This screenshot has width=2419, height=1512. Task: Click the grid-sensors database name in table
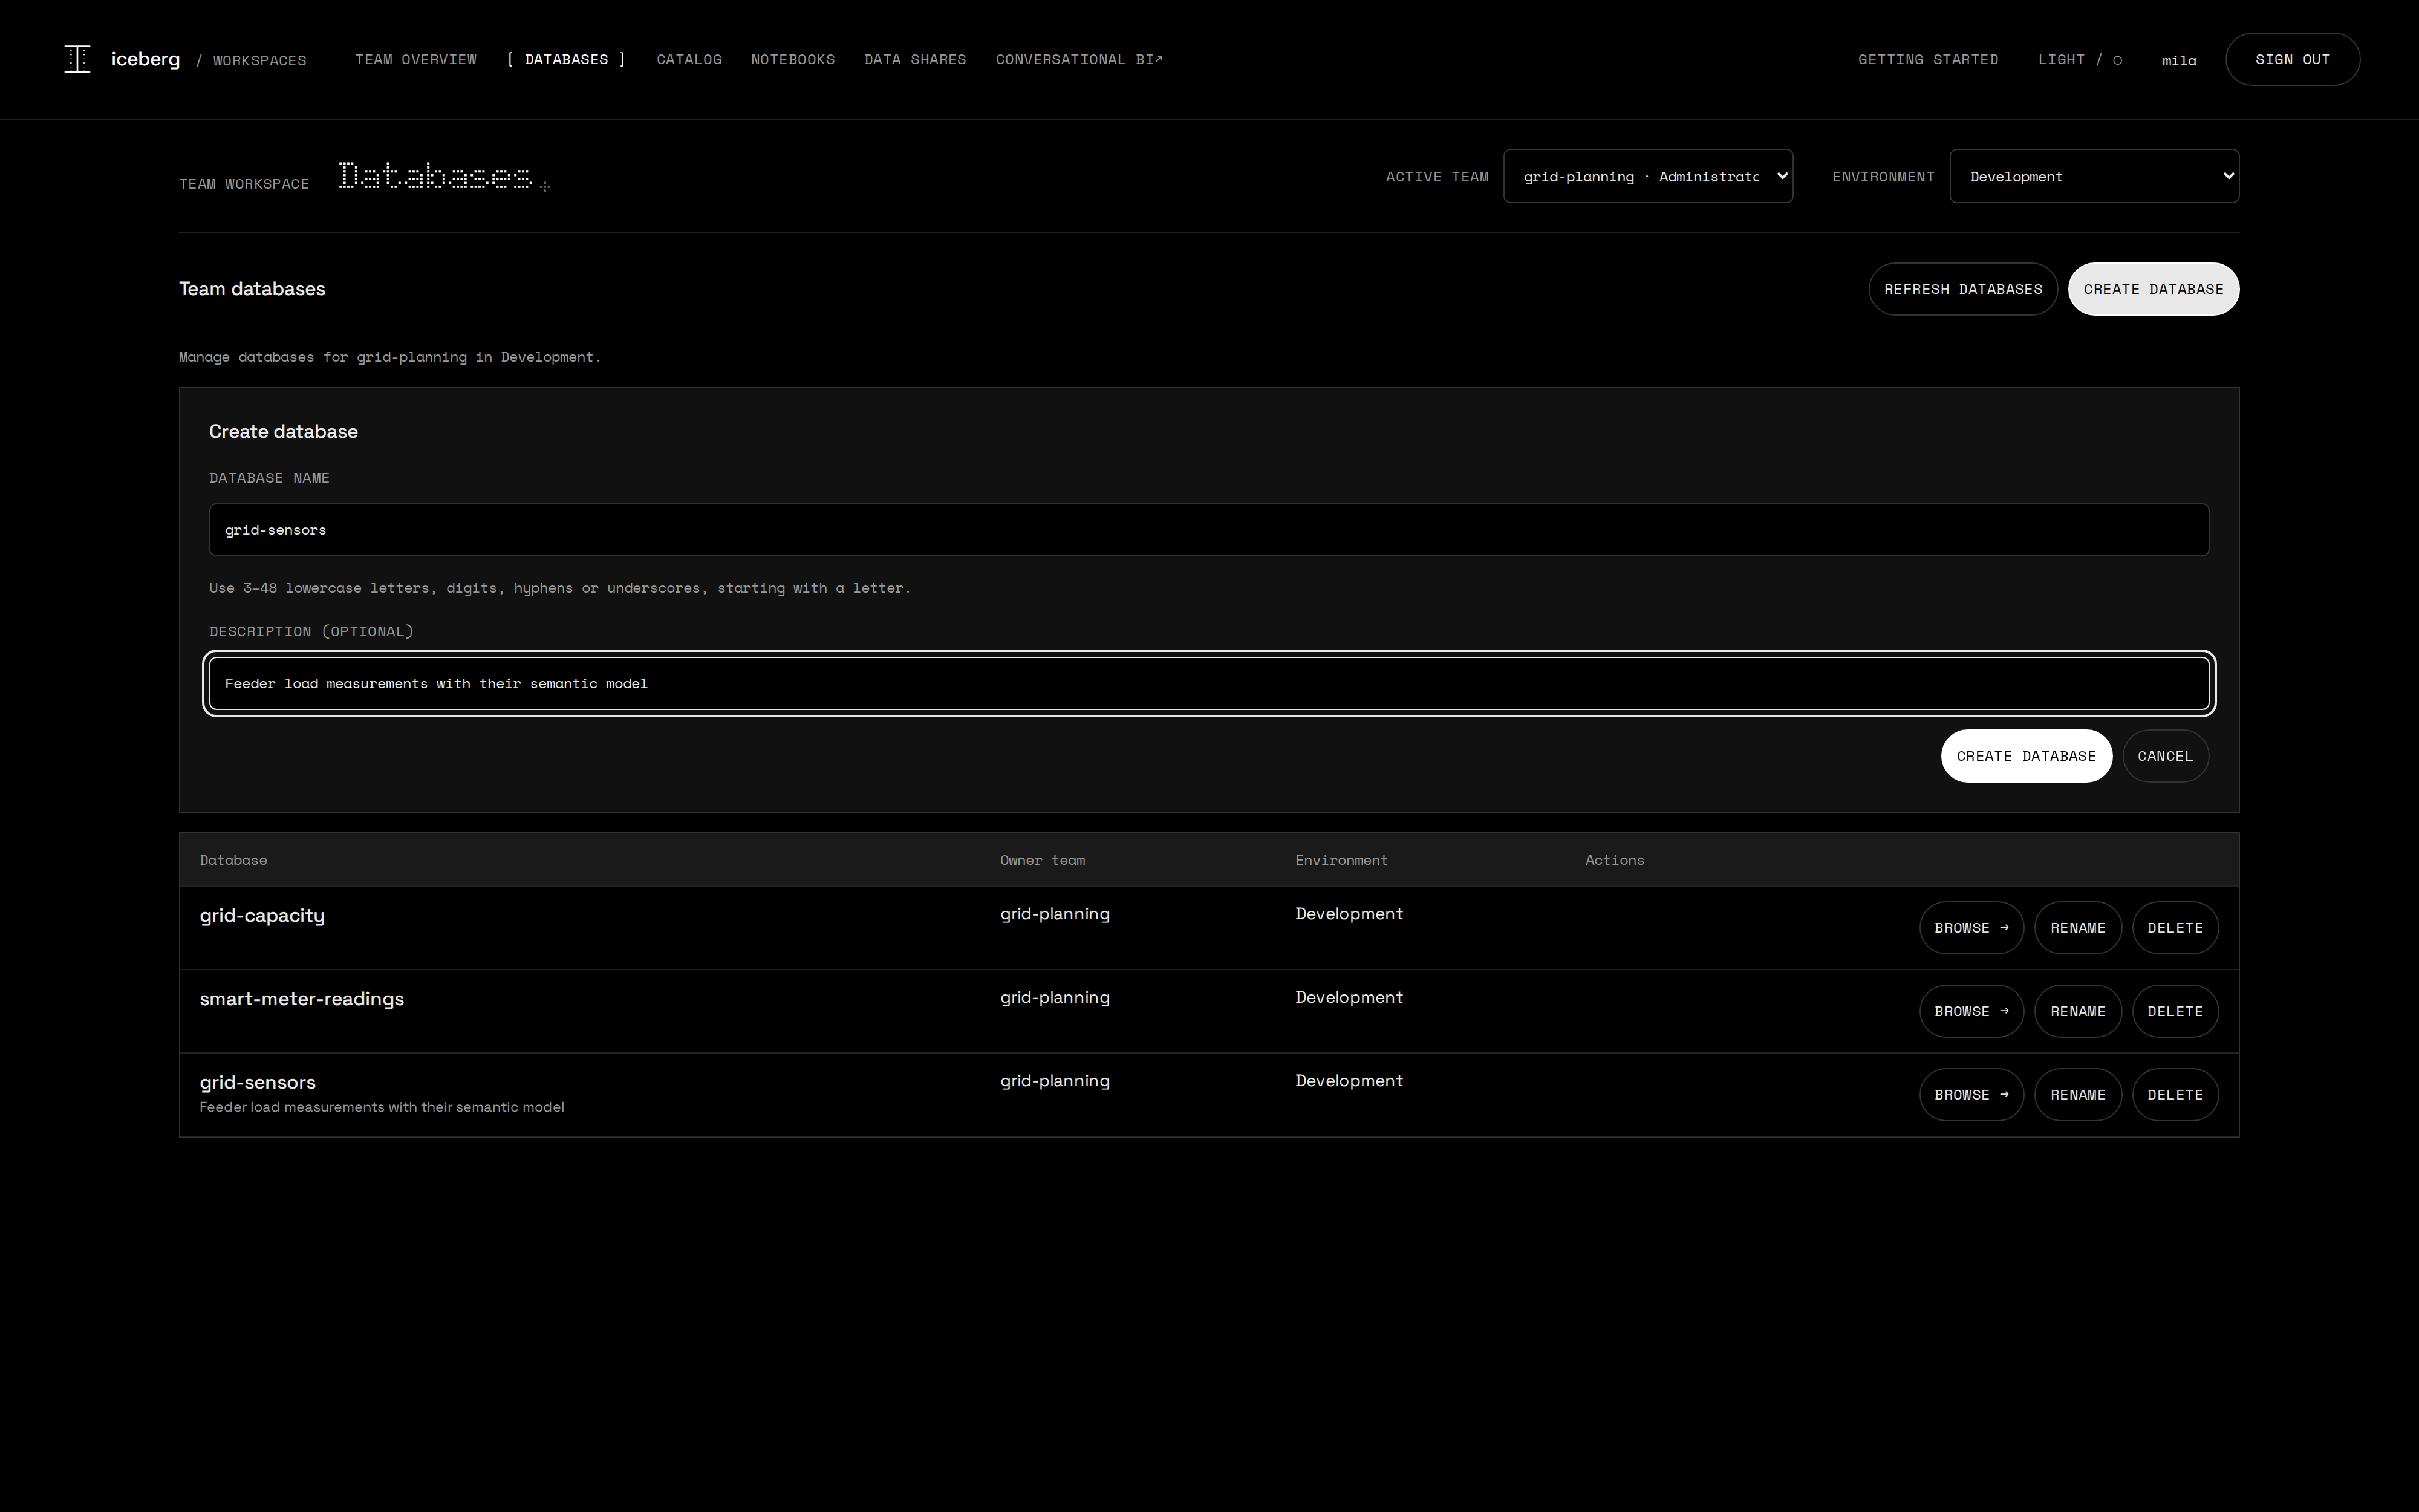tap(258, 1082)
